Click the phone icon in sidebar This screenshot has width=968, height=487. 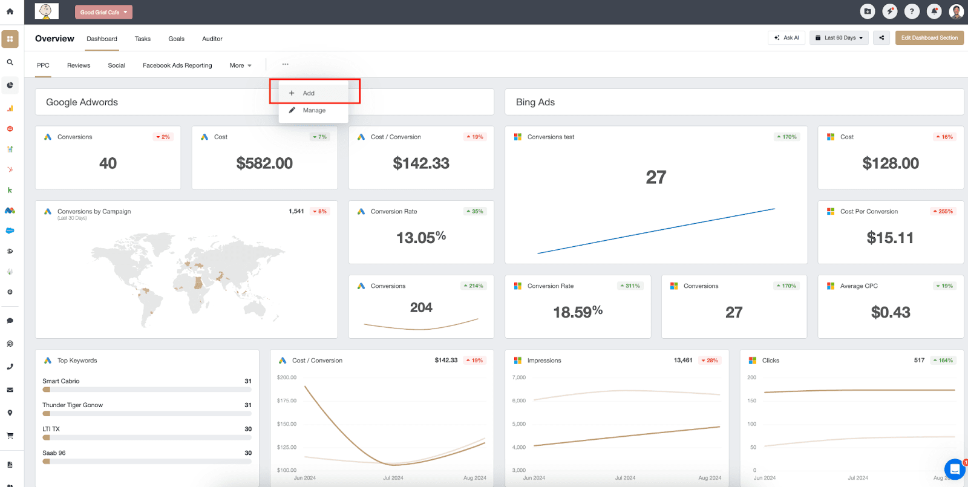click(10, 367)
